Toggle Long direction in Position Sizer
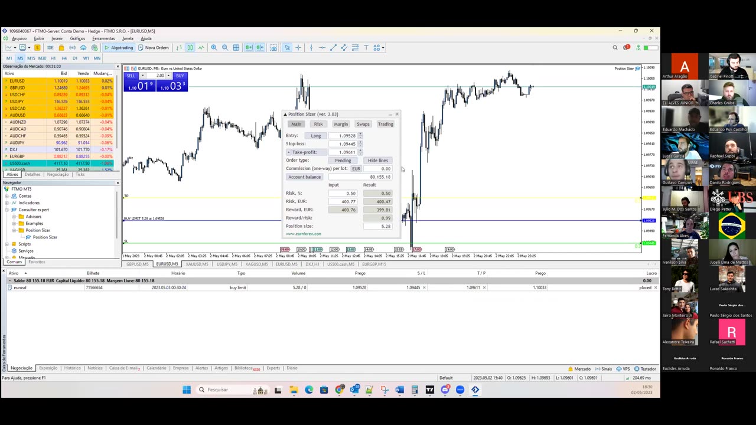Screen dimensions: 756x425 [x=316, y=136]
